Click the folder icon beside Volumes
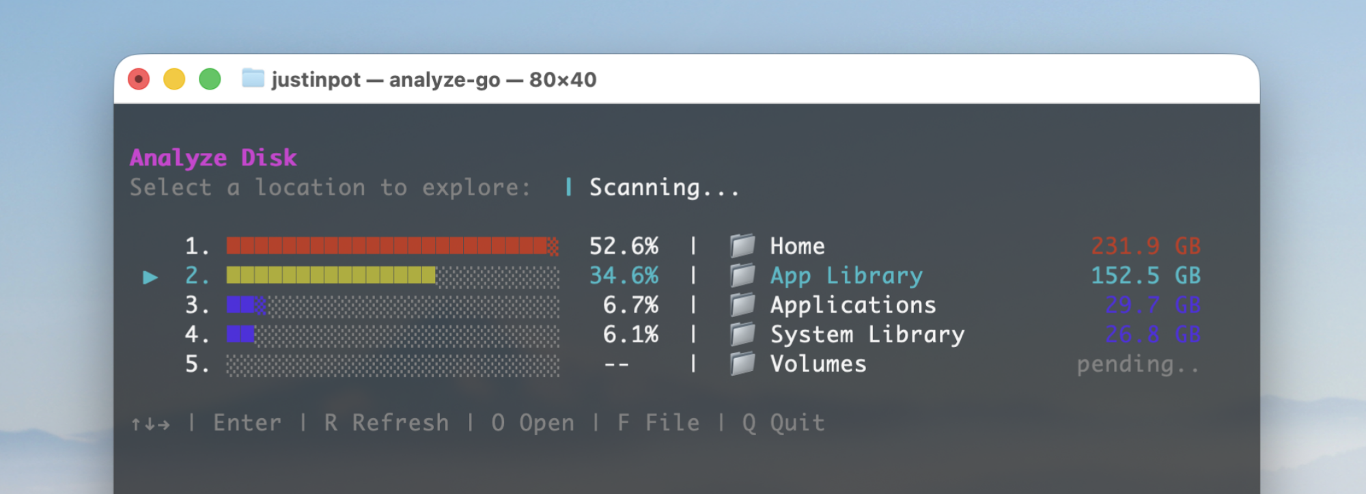 coord(742,363)
